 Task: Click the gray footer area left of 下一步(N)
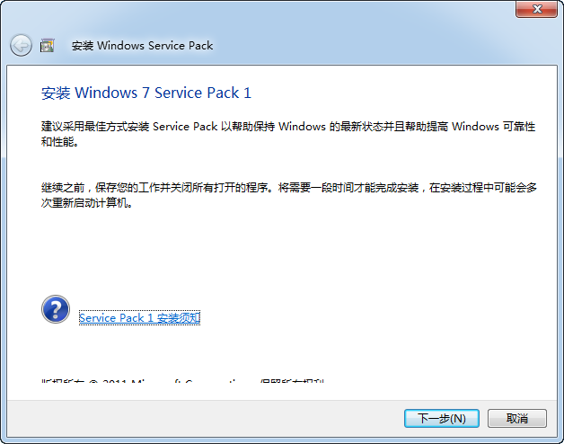205,419
